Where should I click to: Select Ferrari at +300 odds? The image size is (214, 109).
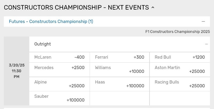point(120,57)
